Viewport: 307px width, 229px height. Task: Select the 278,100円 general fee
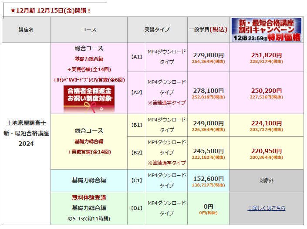point(209,91)
